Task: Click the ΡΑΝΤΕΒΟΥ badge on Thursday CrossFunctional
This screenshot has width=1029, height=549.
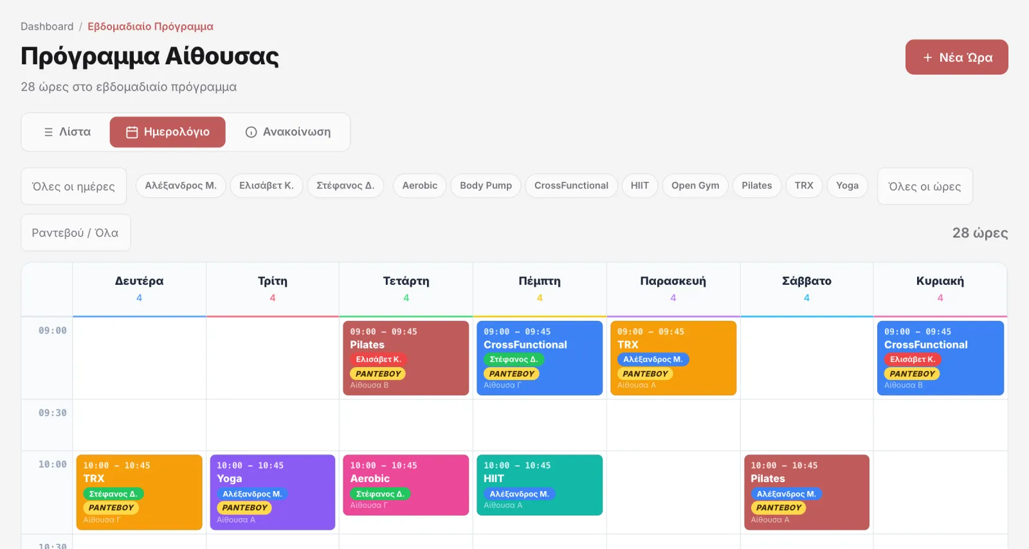Action: (511, 373)
